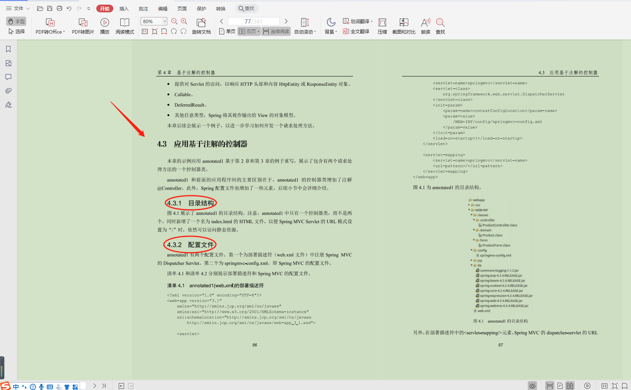
Task: Fit page to window in ribbon
Action: [x=155, y=31]
